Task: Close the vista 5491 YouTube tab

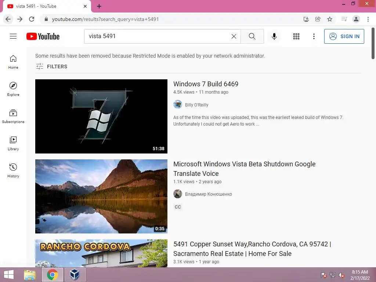Action: [85, 6]
